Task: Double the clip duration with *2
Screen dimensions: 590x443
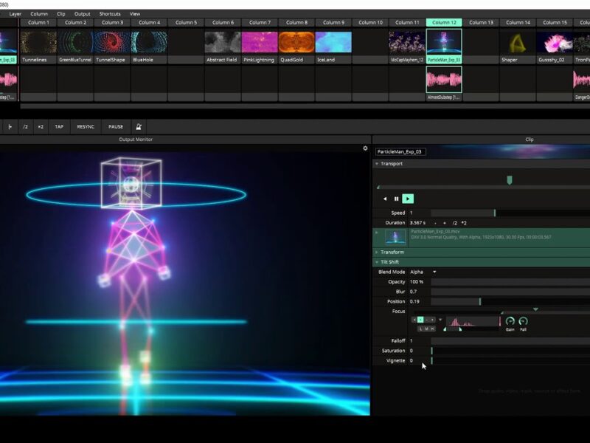Action: [x=464, y=223]
